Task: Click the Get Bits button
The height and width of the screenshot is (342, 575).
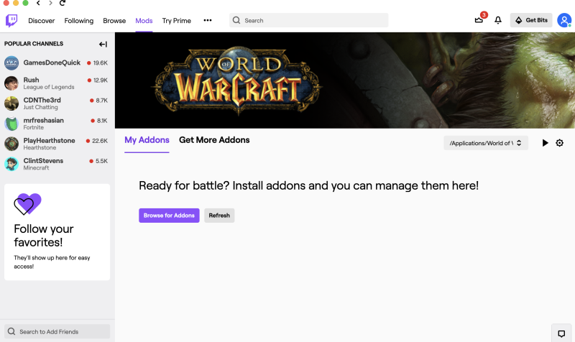Action: [531, 20]
